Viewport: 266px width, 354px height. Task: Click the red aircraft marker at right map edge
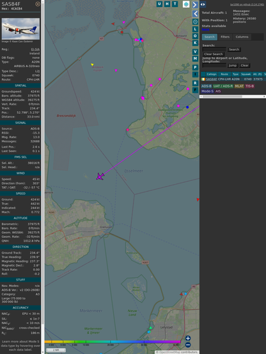click(198, 199)
